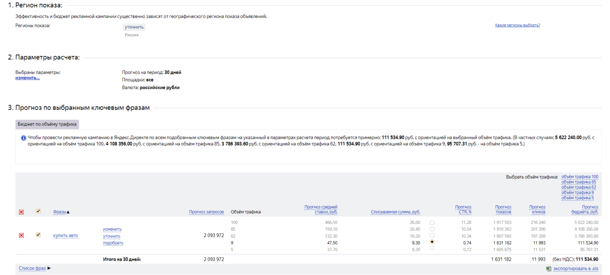Open the 'Бюджет по объёму трафика' tab

click(47, 124)
